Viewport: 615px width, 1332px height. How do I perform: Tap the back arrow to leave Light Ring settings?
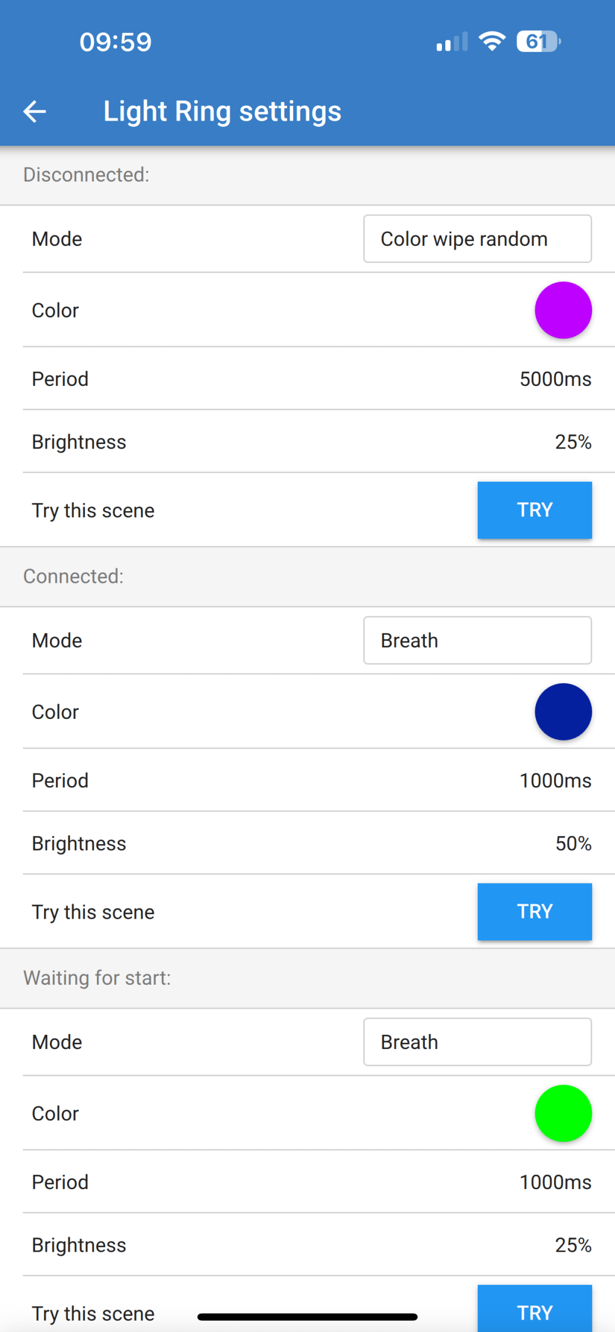(x=35, y=111)
